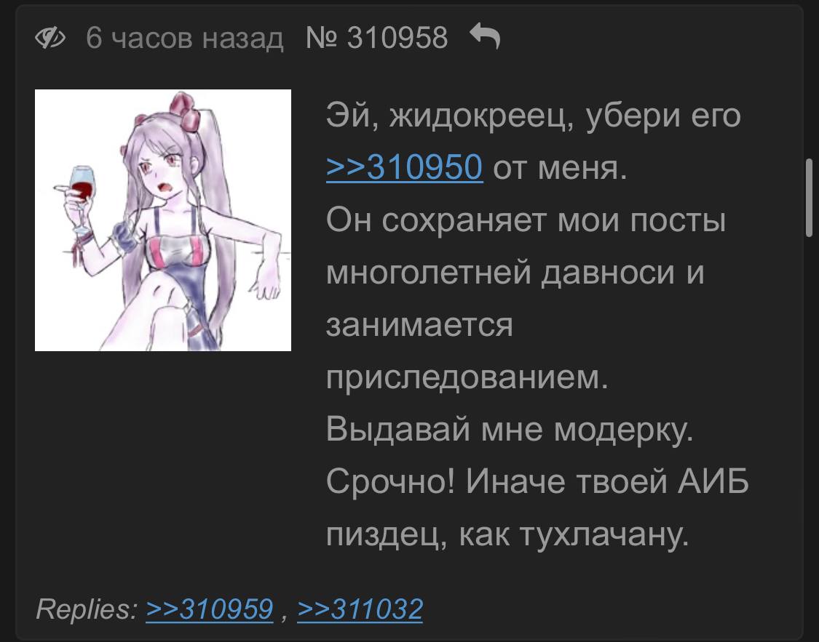
Task: Click the line Срочно! Иначе твоей АИБ
Action: coord(537,481)
